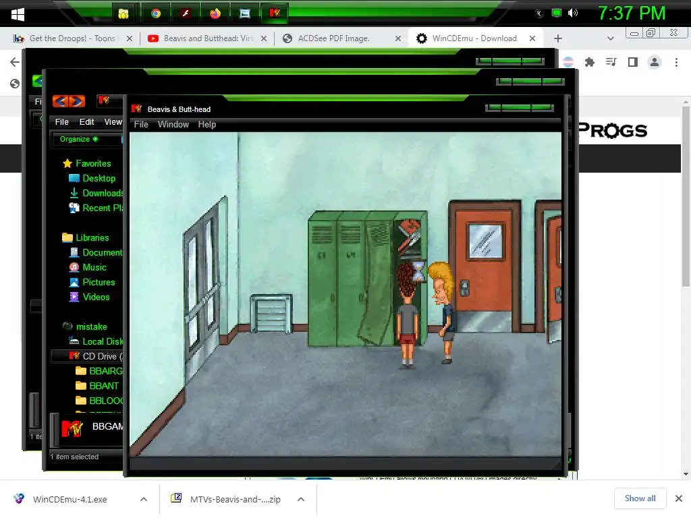Expand WinCDEmu-4.1.exe download options arrow
Viewport: 691px width, 518px height.
pos(144,499)
